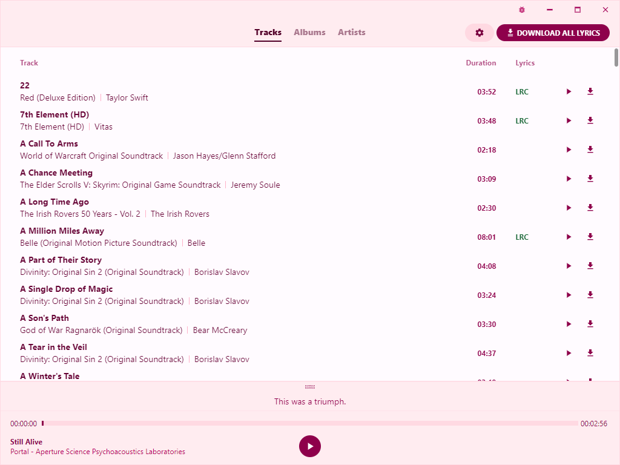
Task: Click the artist name Jeremy Soule
Action: click(x=256, y=185)
